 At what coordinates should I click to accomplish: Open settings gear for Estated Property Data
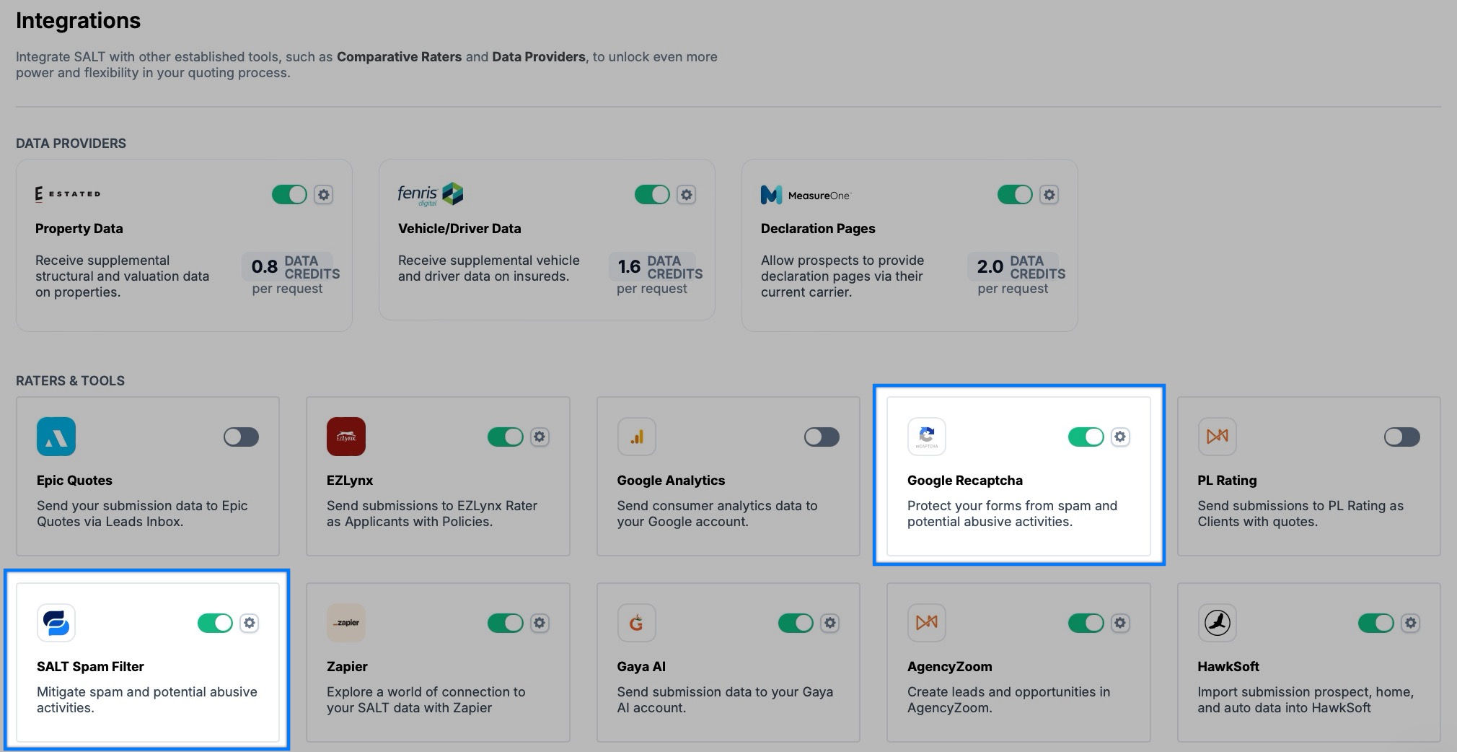pos(324,195)
